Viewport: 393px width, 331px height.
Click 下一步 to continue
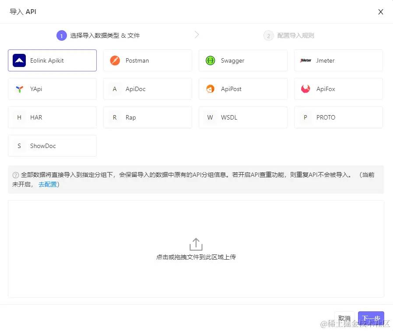tap(371, 318)
